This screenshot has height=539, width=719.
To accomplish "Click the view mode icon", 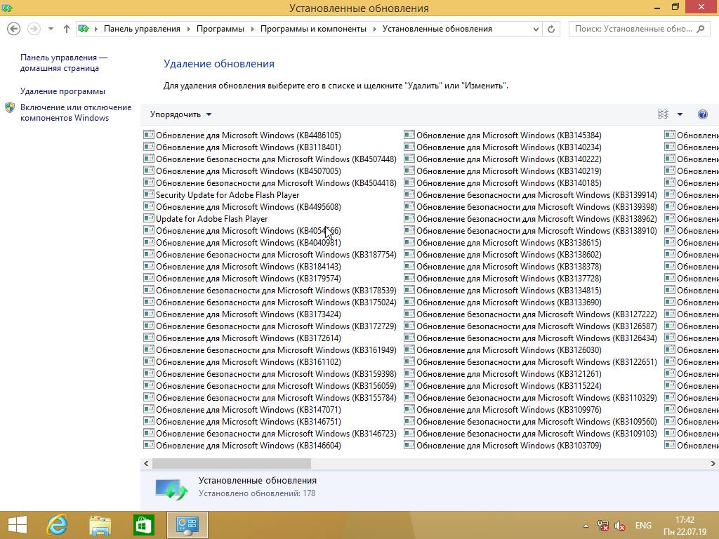I will click(663, 114).
